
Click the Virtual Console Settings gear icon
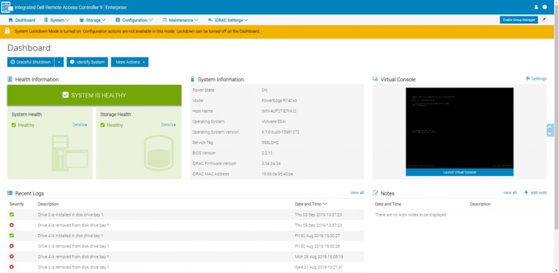click(x=527, y=79)
